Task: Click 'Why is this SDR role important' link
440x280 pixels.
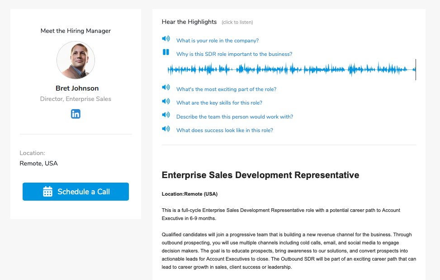Action: 234,54
